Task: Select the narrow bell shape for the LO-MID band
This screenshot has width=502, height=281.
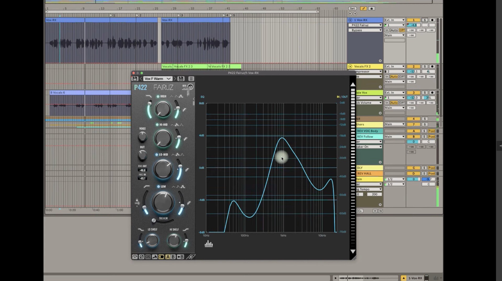Action: click(x=182, y=155)
